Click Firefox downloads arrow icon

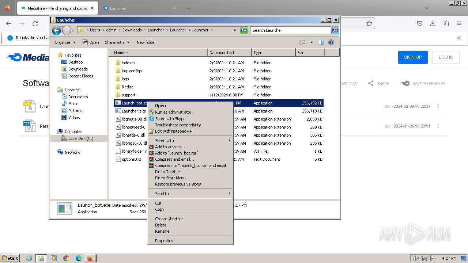pyautogui.click(x=433, y=23)
